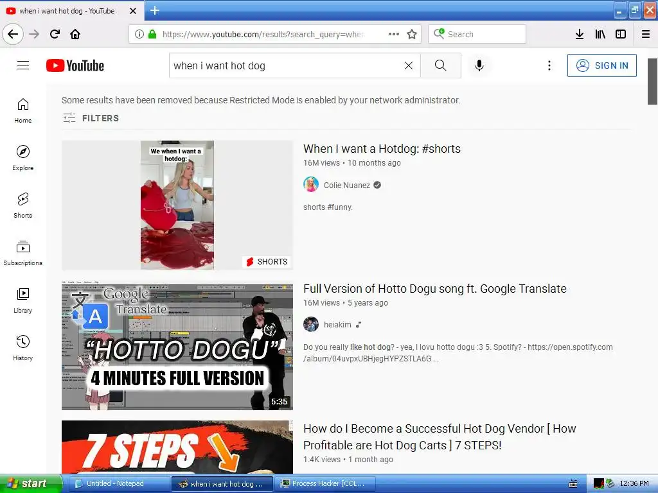This screenshot has width=658, height=493.
Task: Switch to Process Hacker taskbar item
Action: 325,484
